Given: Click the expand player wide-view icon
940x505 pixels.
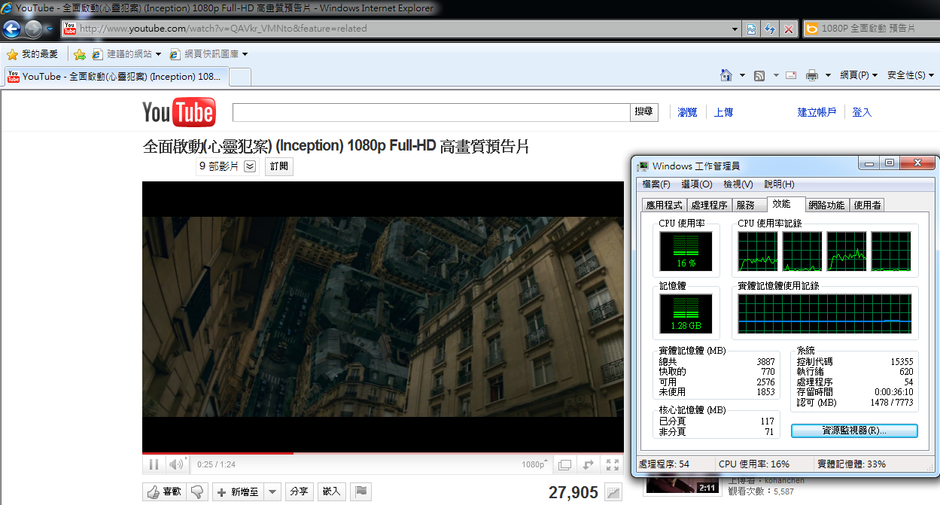Looking at the screenshot, I should [x=589, y=465].
